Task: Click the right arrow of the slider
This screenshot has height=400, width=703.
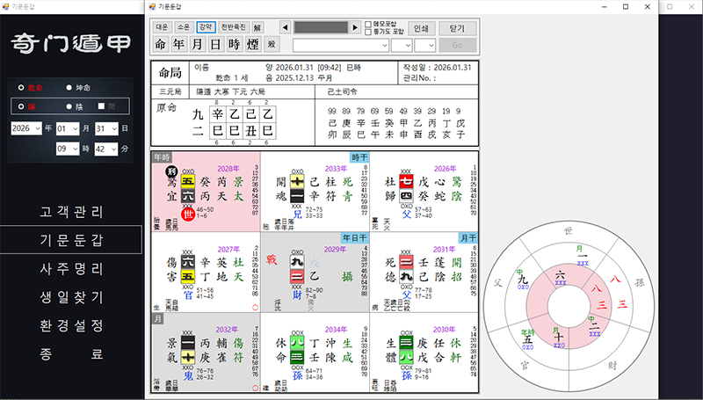Action: tap(356, 27)
